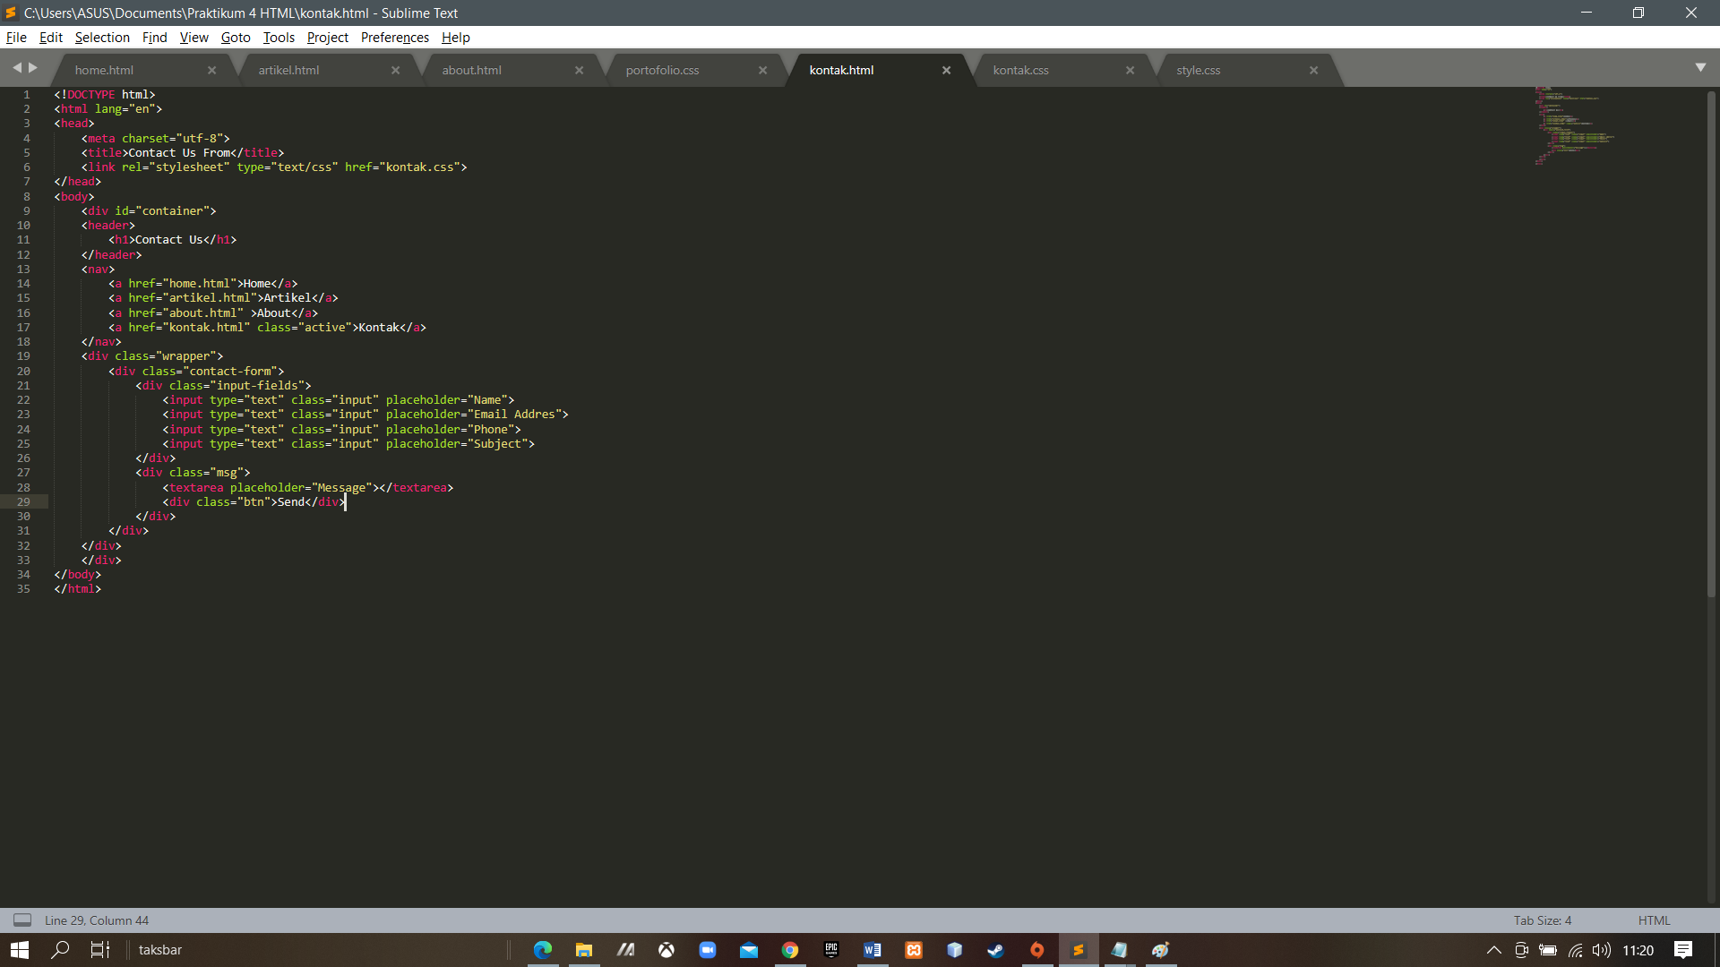
Task: Launch Microsoft Word from the taskbar
Action: click(x=873, y=950)
